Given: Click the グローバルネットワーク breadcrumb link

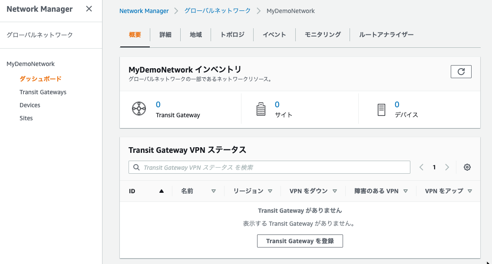Looking at the screenshot, I should click(x=218, y=11).
